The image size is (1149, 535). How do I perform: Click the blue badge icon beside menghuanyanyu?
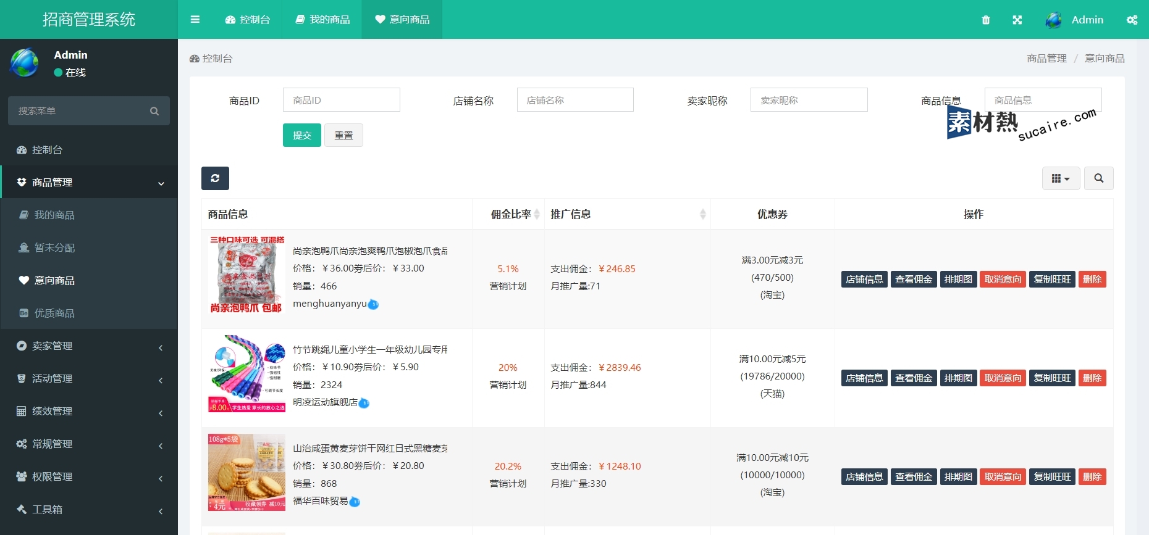click(x=373, y=304)
